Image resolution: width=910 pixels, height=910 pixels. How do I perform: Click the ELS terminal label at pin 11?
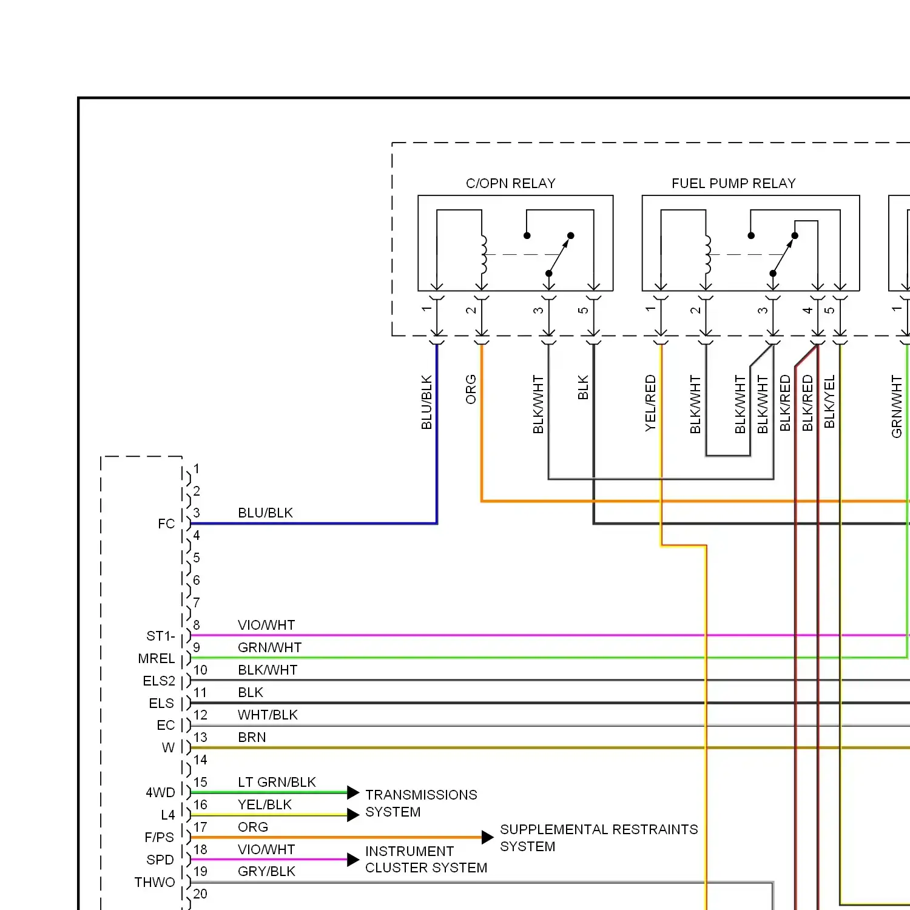161,703
